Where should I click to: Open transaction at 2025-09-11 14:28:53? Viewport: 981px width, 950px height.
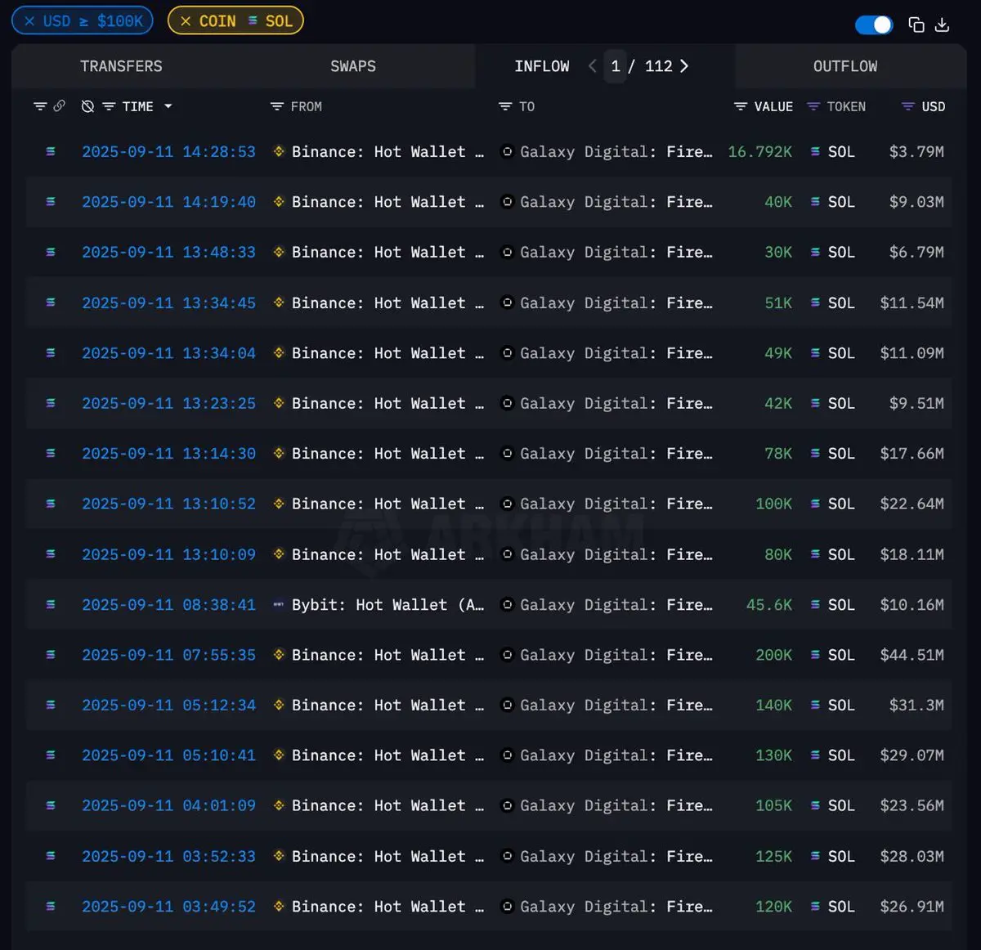point(168,151)
